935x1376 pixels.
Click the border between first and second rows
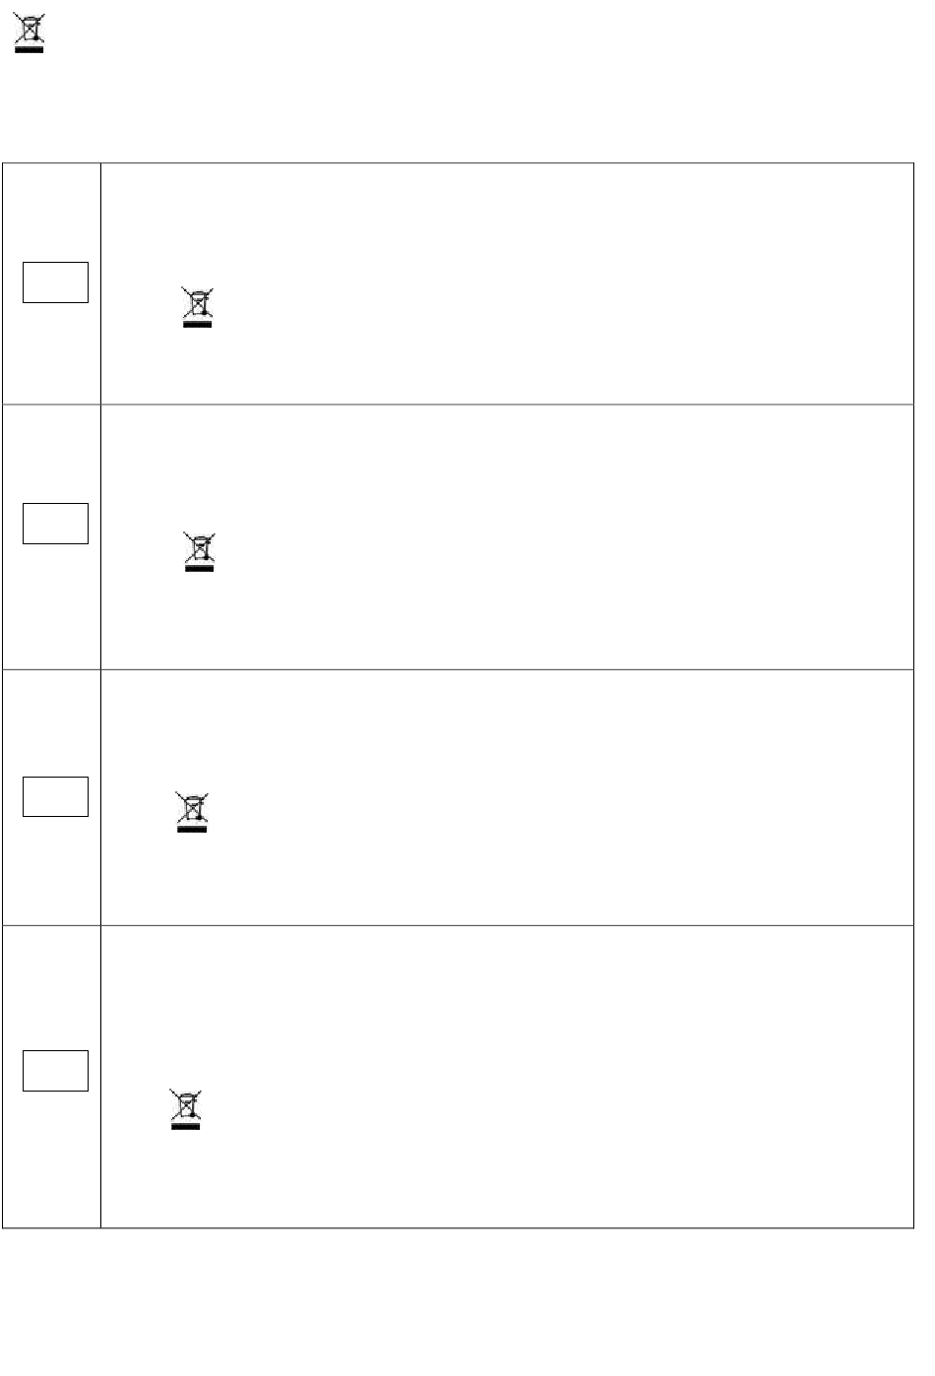coord(458,404)
